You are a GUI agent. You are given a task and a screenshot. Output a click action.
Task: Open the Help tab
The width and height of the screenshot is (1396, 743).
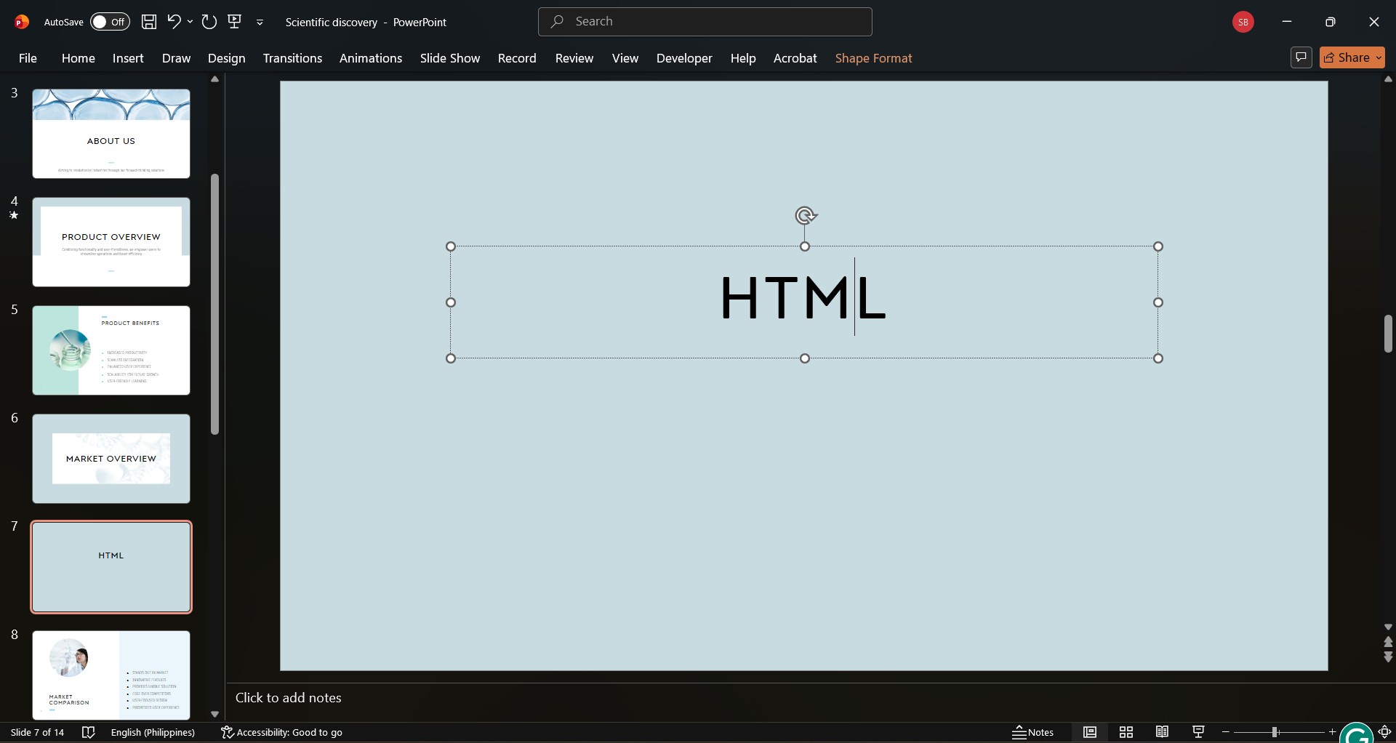(x=743, y=58)
